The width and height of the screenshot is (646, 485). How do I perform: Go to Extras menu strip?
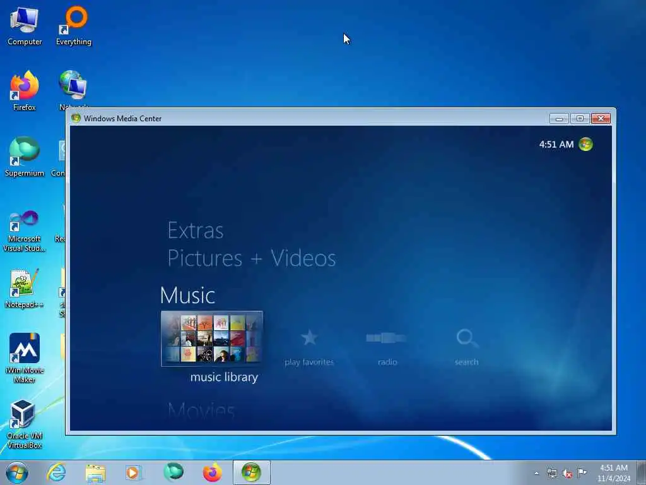(x=196, y=230)
